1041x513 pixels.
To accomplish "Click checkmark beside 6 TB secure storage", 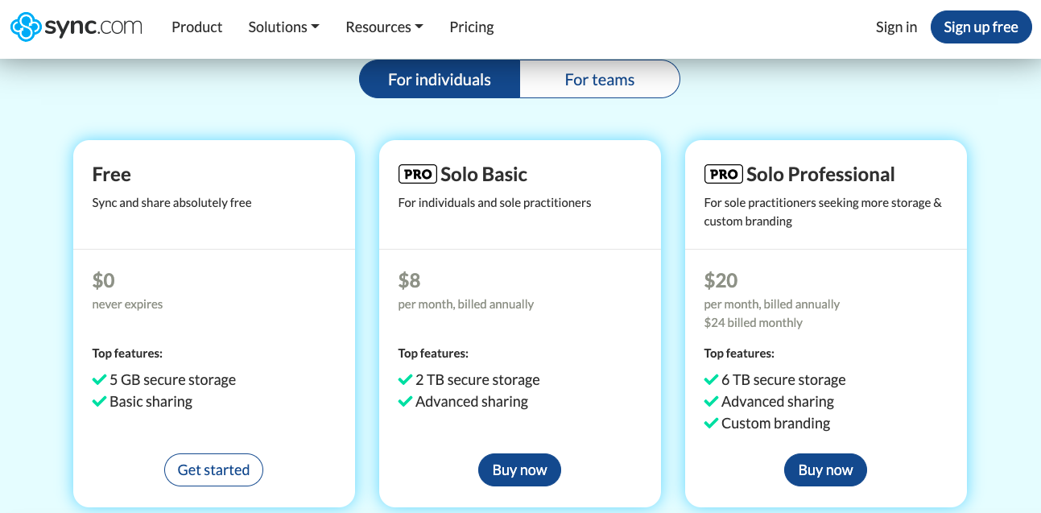I will [711, 379].
